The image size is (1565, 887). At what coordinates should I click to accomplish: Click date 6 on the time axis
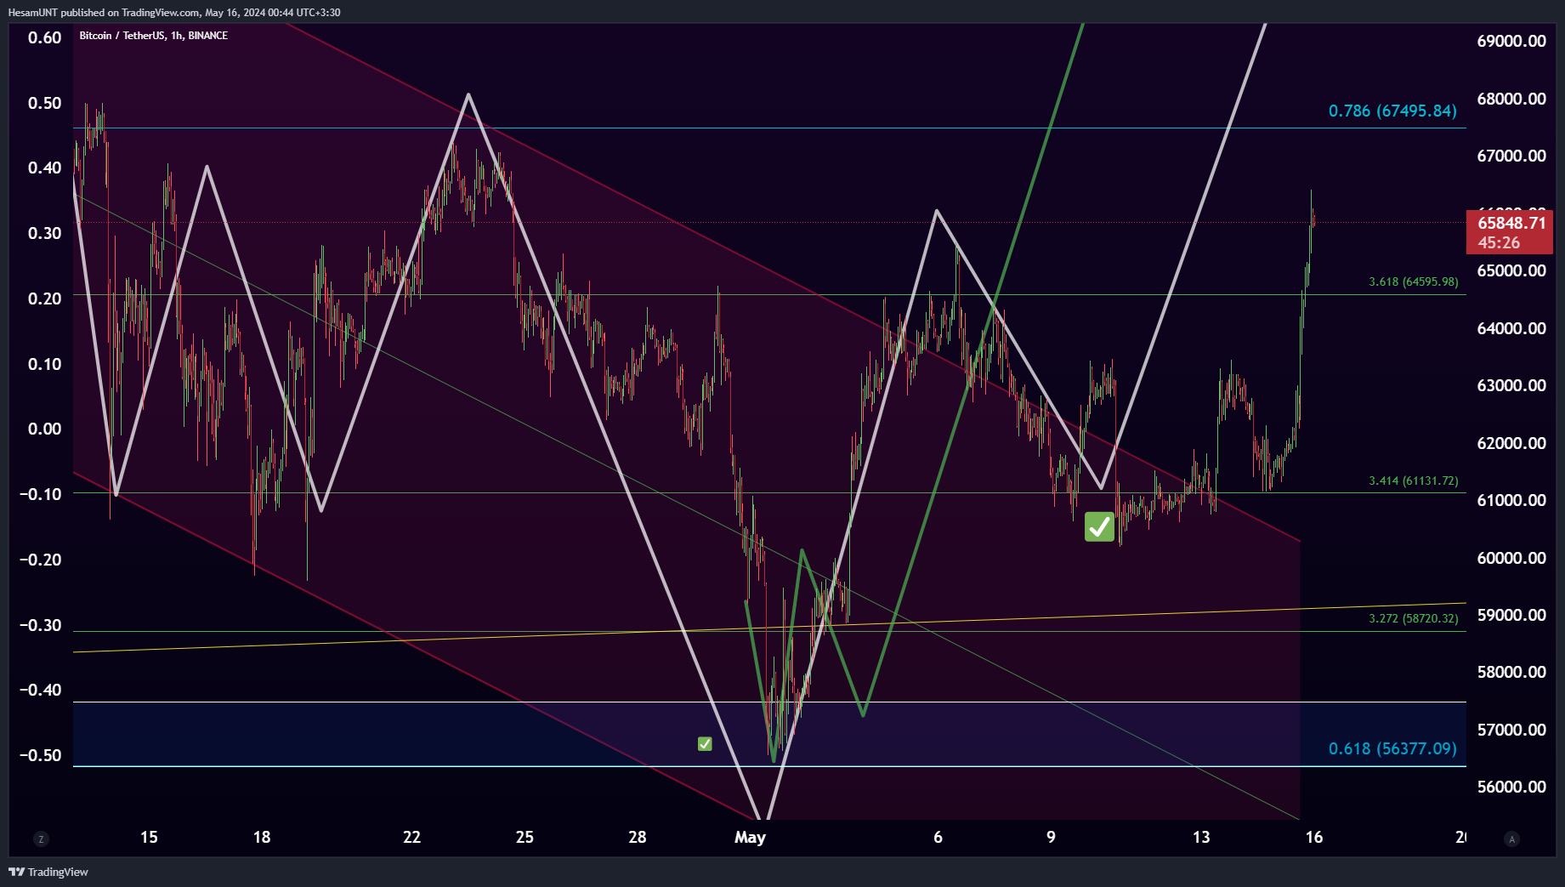click(x=938, y=837)
